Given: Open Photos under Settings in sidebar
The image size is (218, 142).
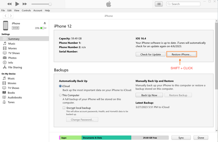Looking at the screenshot, I should click(x=12, y=58).
